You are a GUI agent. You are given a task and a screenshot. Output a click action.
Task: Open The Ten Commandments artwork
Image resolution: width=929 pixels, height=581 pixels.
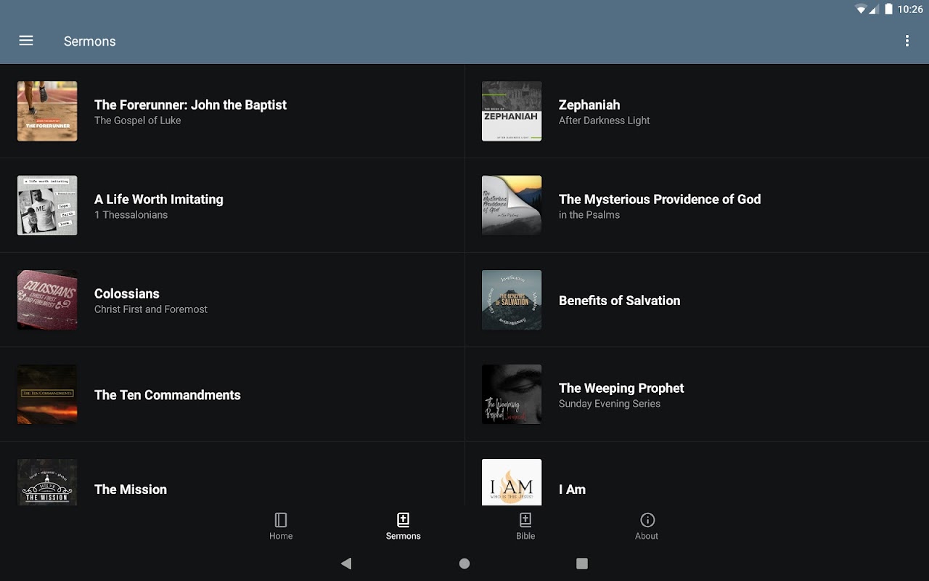click(47, 394)
